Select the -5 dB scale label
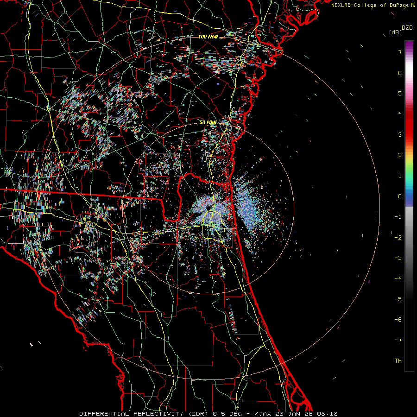The width and height of the screenshot is (417, 417). [398, 299]
